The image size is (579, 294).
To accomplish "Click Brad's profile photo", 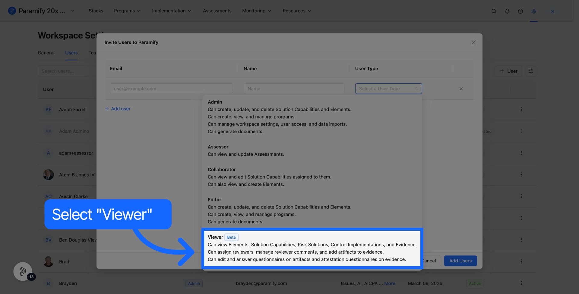I will point(48,262).
